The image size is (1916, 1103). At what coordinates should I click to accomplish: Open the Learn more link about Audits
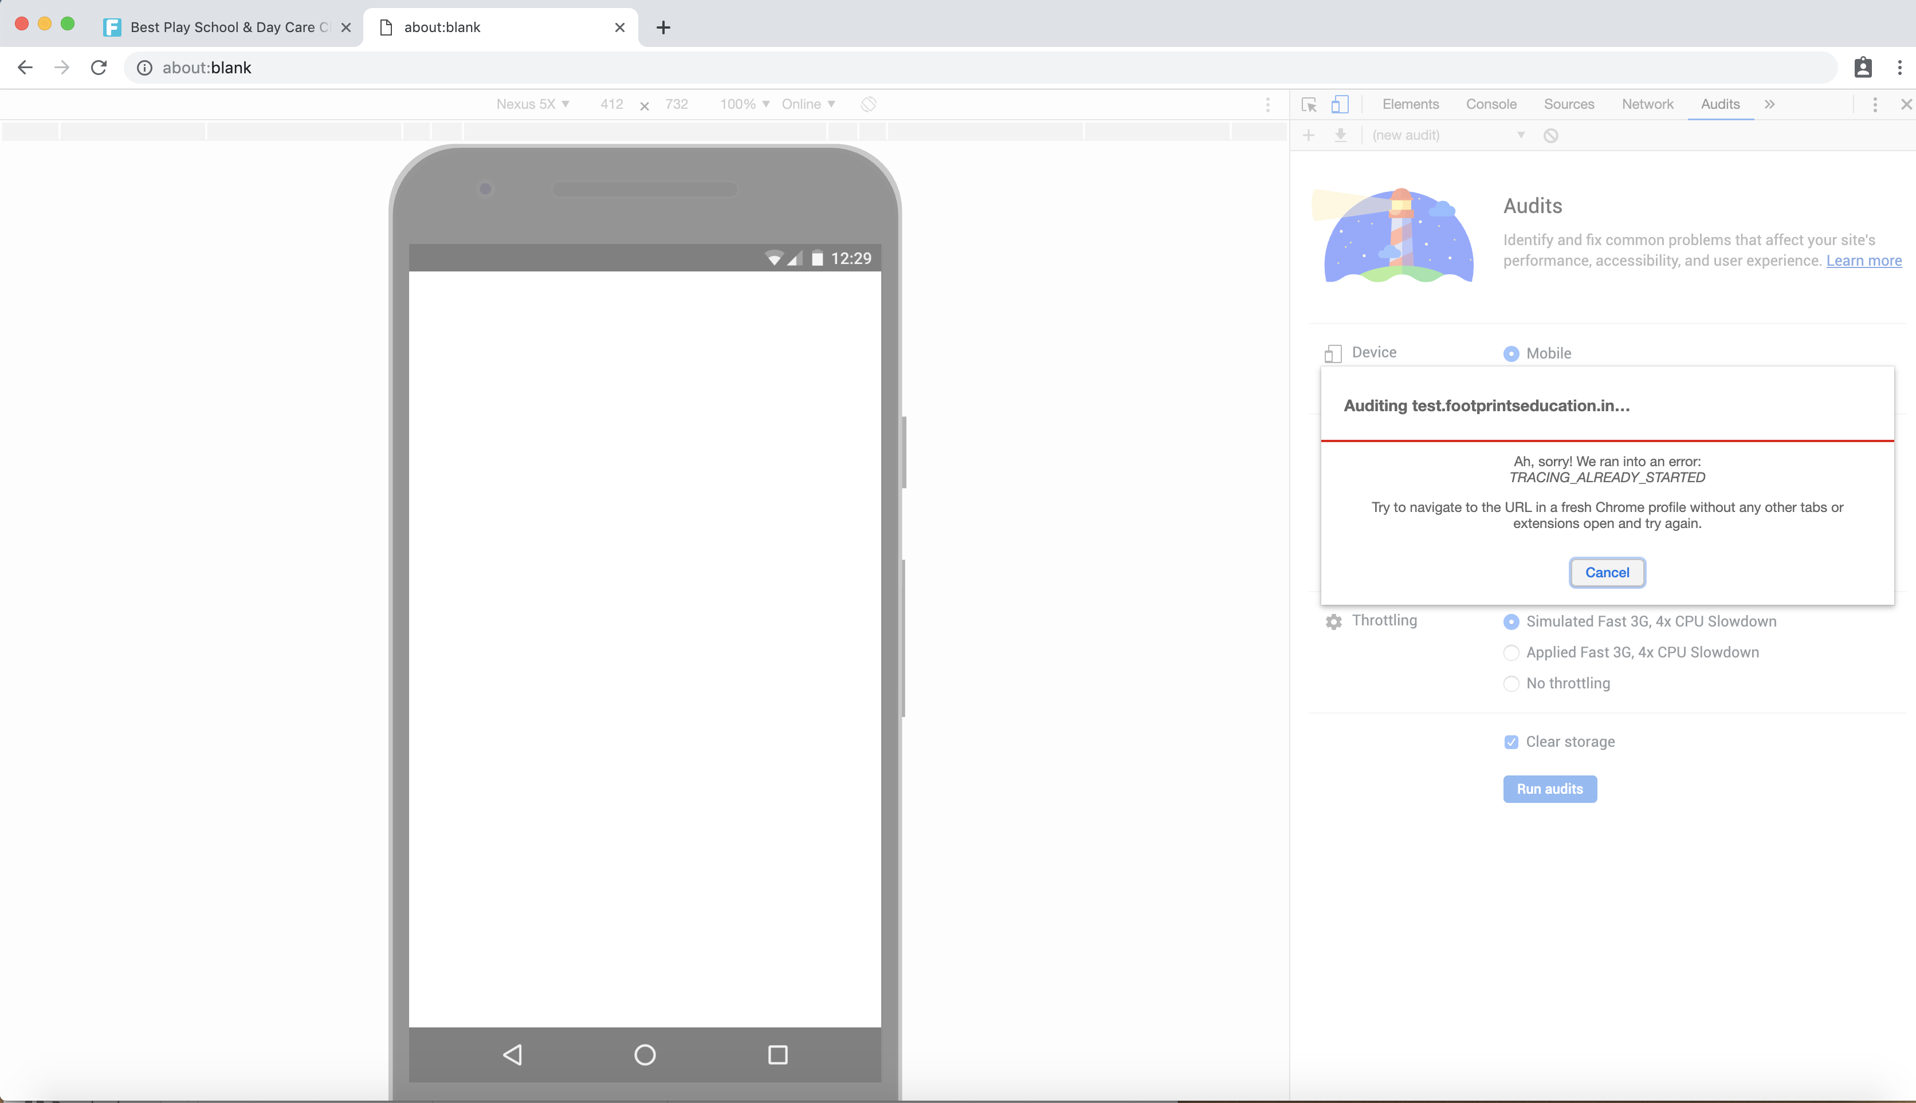[1864, 261]
